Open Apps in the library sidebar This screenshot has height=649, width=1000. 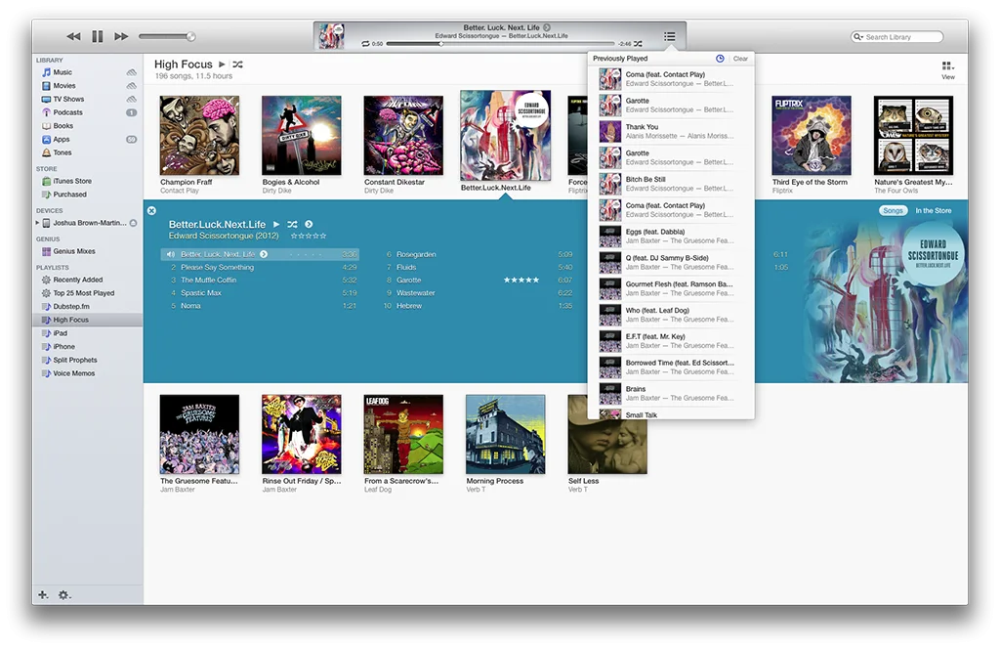click(x=62, y=139)
